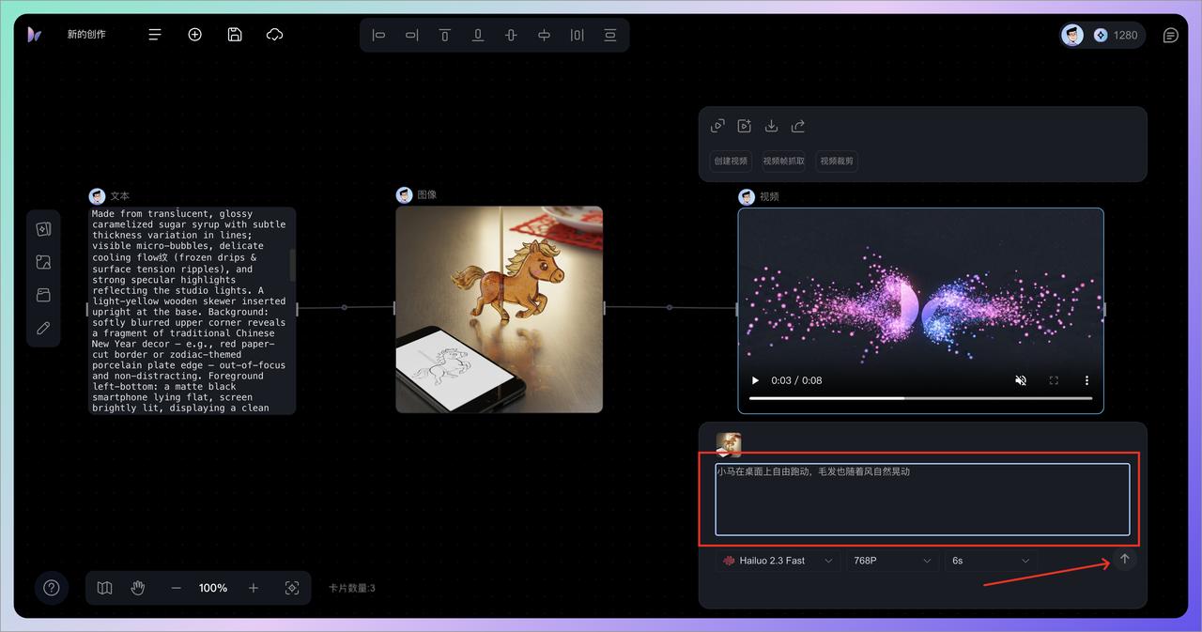Click the 视频裁剪 button
The image size is (1202, 632).
[837, 161]
